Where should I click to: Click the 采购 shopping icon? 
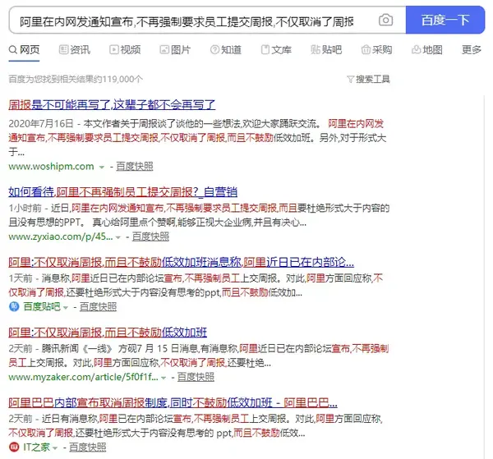pos(366,49)
